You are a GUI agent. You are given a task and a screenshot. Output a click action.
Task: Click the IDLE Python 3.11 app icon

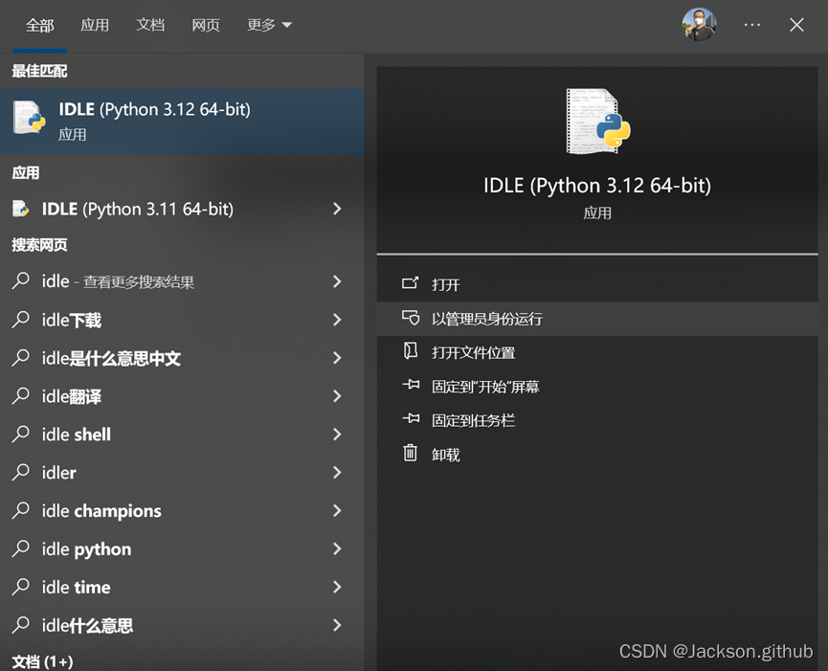[21, 209]
